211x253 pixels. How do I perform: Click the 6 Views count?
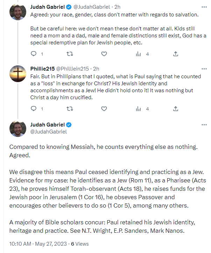point(80,244)
